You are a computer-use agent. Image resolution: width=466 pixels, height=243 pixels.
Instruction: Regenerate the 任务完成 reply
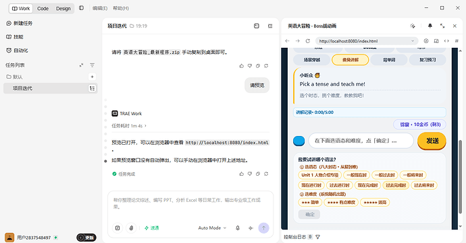tap(266, 174)
